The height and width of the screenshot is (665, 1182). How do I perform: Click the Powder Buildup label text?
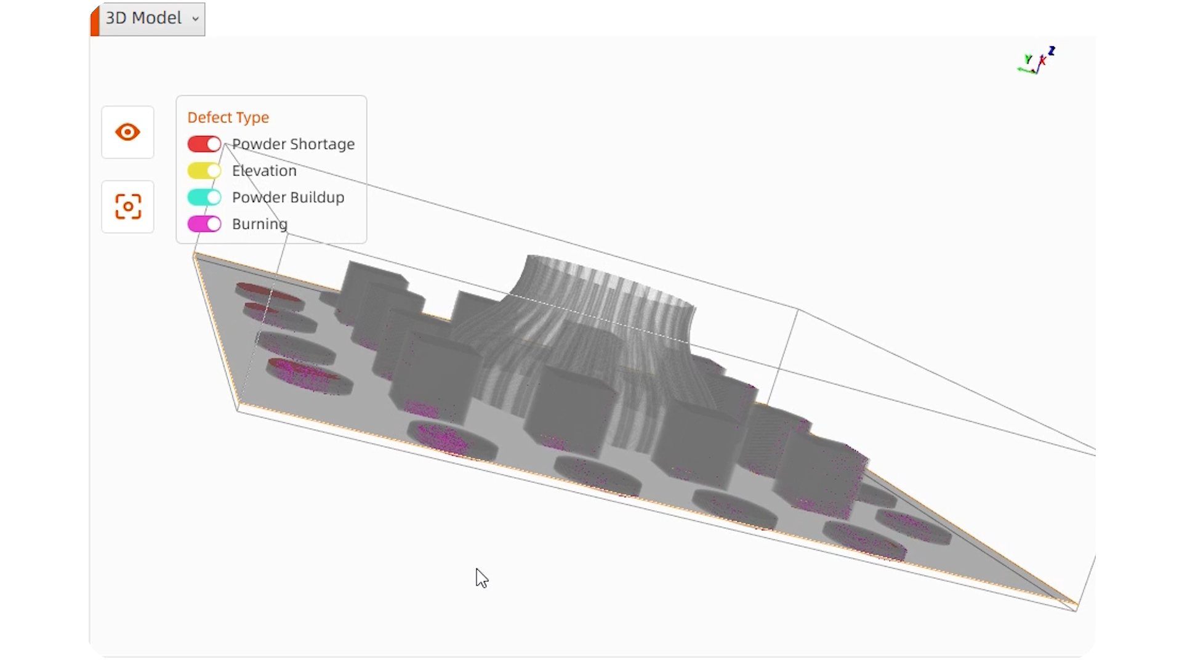[x=287, y=198]
